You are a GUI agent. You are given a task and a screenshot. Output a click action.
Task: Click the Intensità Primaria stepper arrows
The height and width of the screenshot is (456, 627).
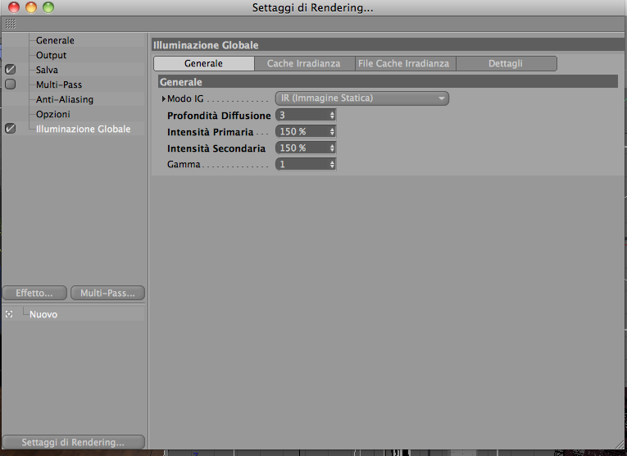pyautogui.click(x=332, y=131)
